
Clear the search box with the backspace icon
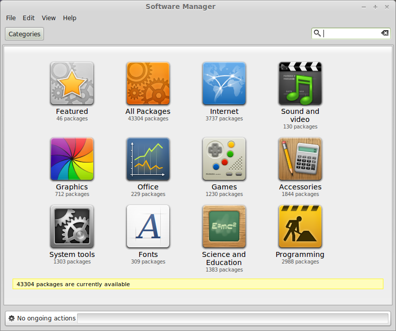click(x=385, y=33)
